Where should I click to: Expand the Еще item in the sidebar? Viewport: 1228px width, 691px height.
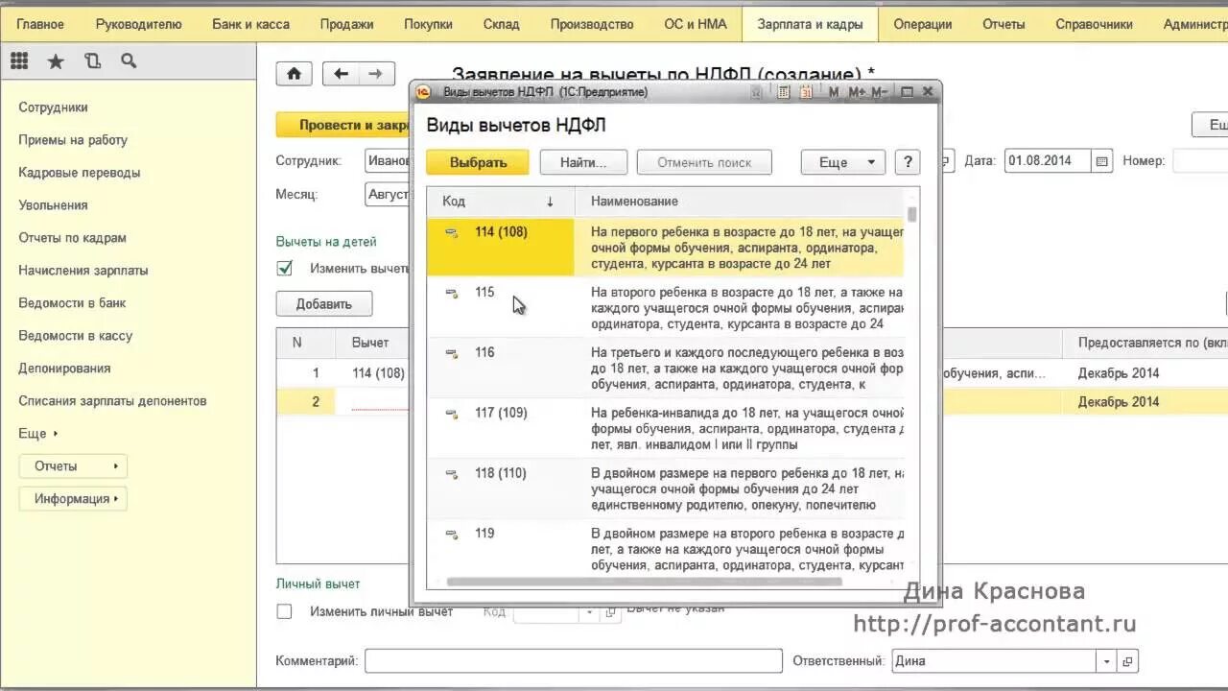38,434
